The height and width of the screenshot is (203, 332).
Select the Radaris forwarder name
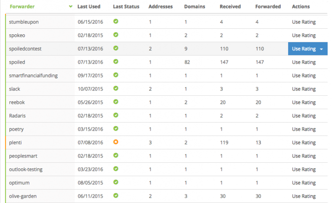click(17, 116)
